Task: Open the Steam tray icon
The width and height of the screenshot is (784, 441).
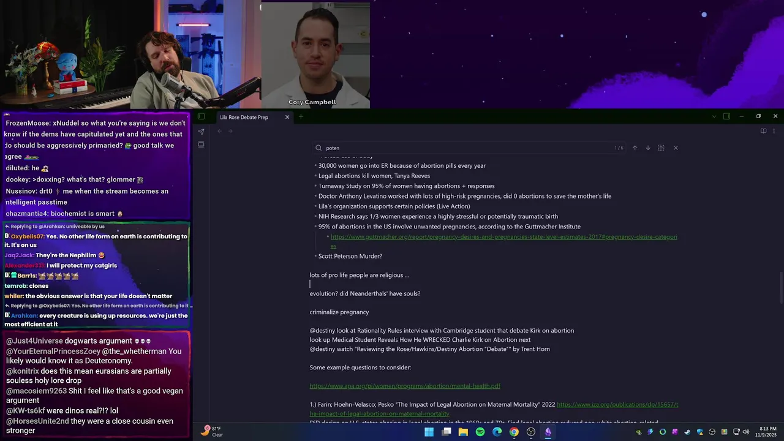Action: point(687,432)
